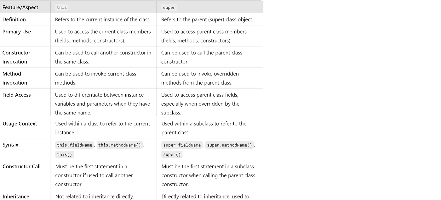Click the "this.fieldName" code snippet
The image size is (441, 200).
[x=75, y=145]
